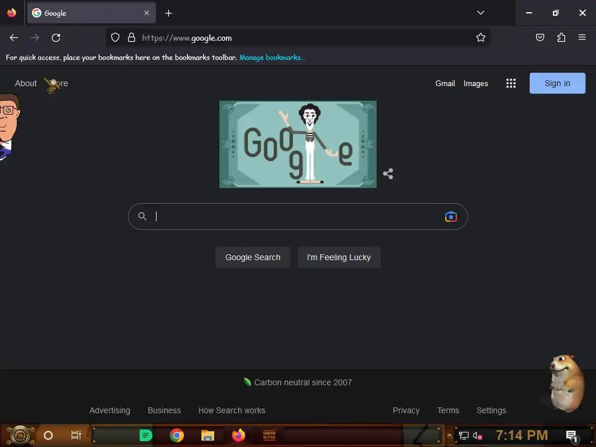Close the Google tab
Screen dimensions: 596x447
pos(147,13)
